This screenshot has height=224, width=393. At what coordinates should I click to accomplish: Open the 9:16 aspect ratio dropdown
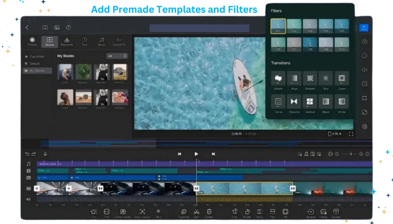click(x=335, y=134)
